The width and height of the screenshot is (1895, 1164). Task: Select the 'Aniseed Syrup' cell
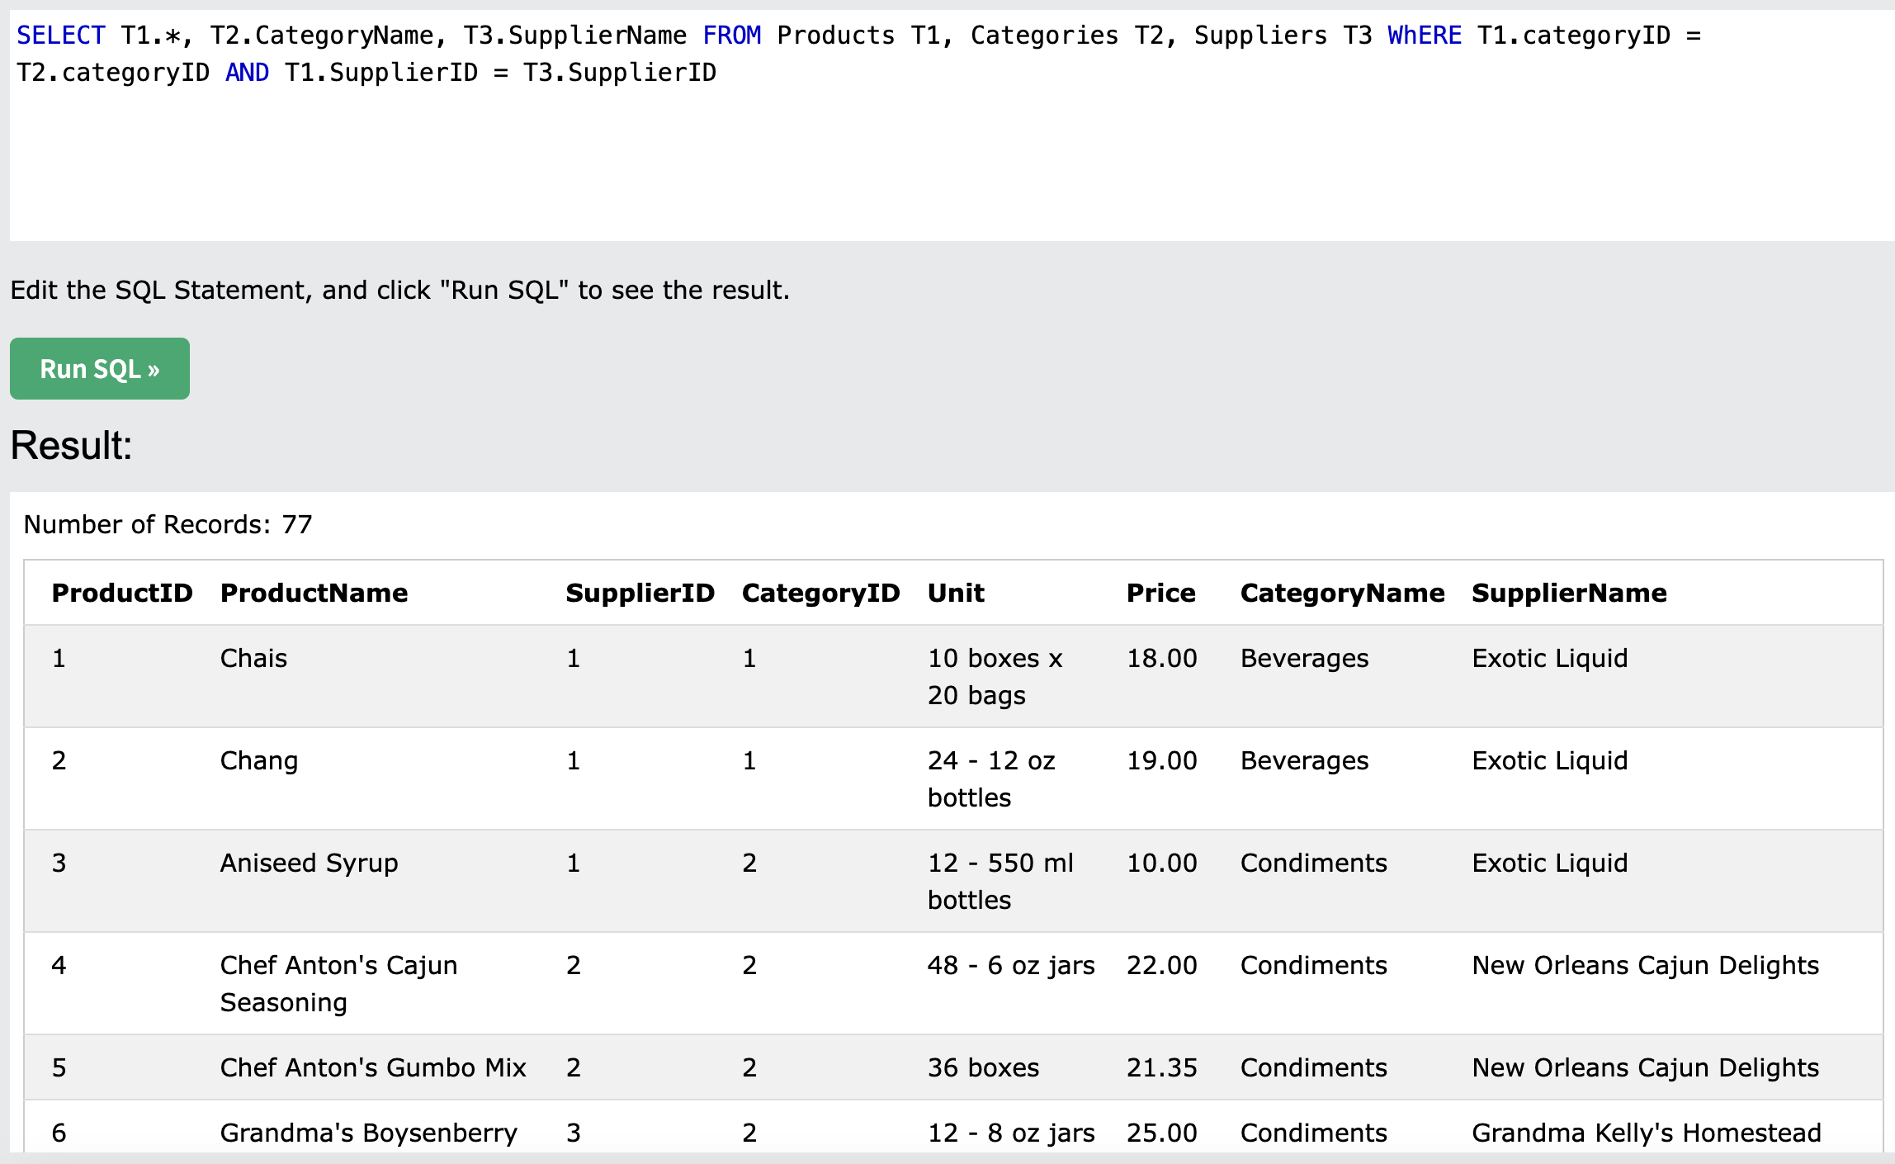click(x=309, y=863)
